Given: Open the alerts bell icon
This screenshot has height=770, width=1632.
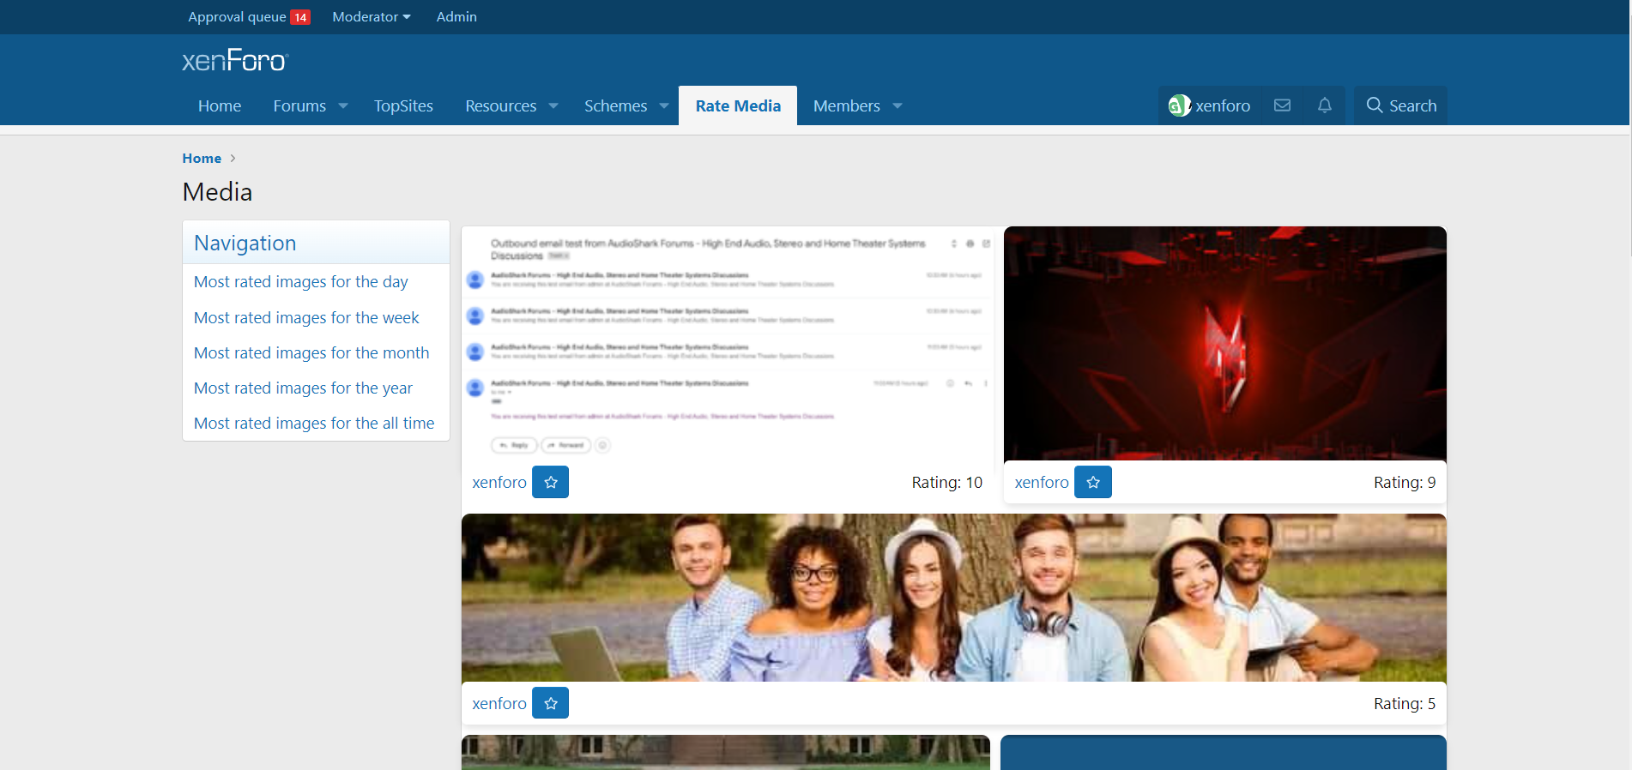Looking at the screenshot, I should point(1325,105).
